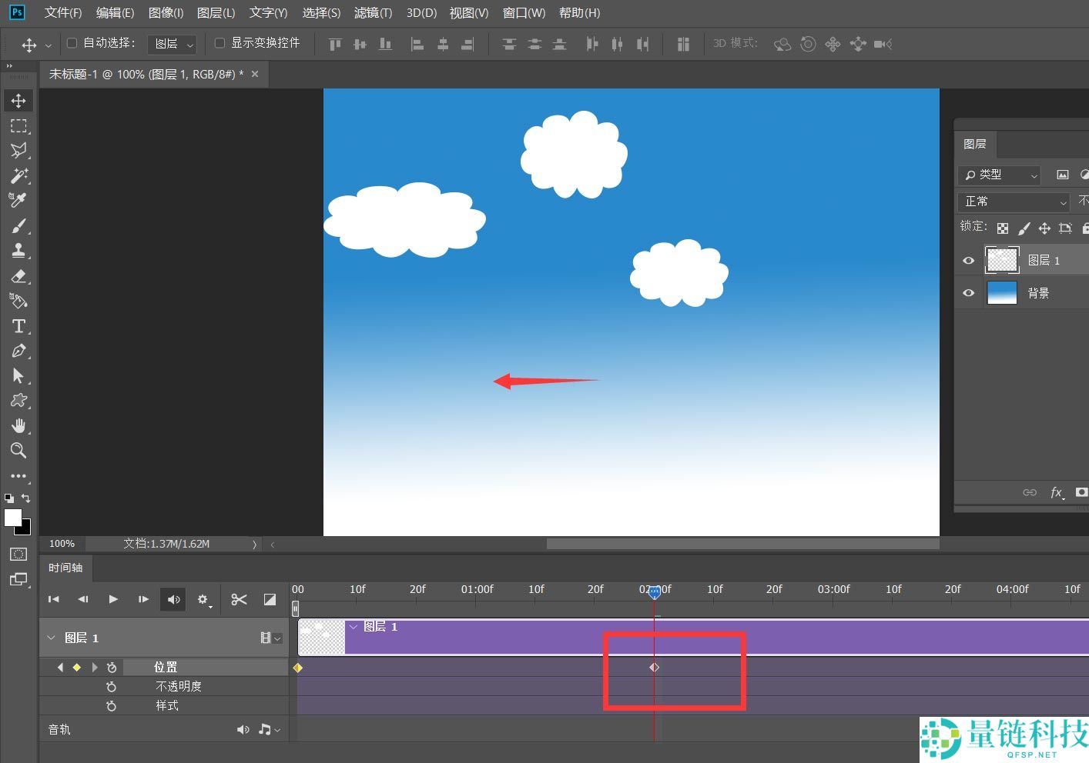Screen dimensions: 1089x763
Task: Open the 类型 layer filter dropdown
Action: point(1000,175)
